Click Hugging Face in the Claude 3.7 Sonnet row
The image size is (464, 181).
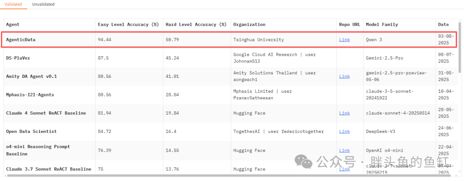point(249,169)
